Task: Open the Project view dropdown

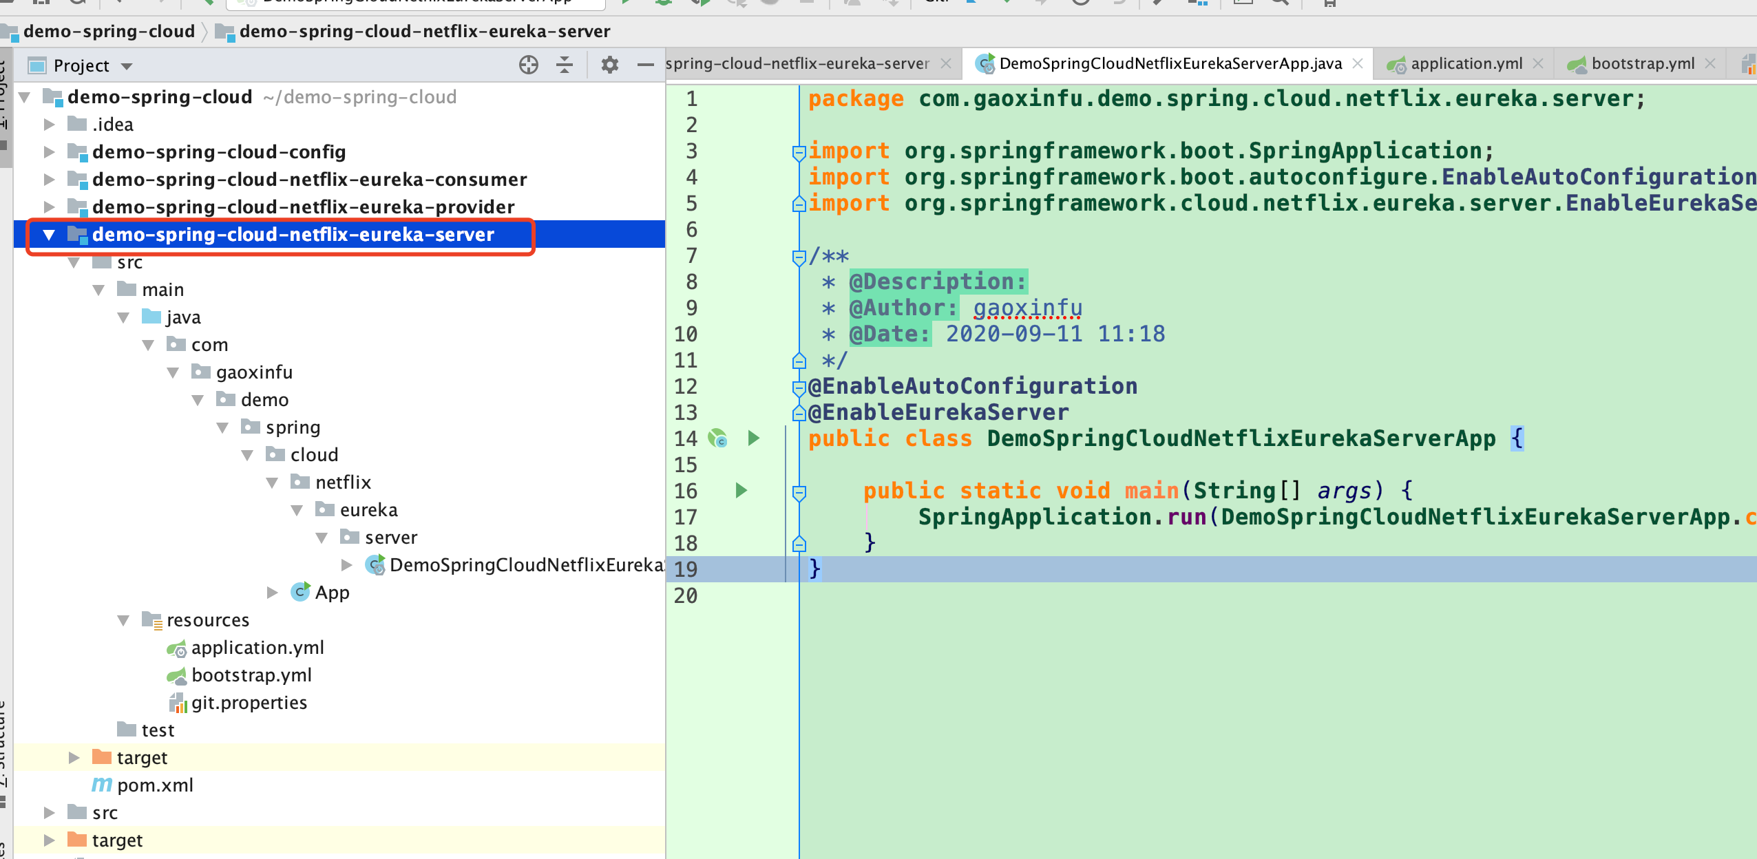Action: tap(127, 66)
